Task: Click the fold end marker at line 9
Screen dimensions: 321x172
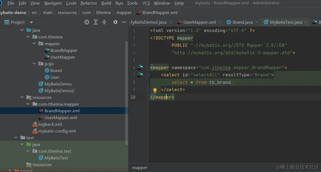Action: (148, 89)
